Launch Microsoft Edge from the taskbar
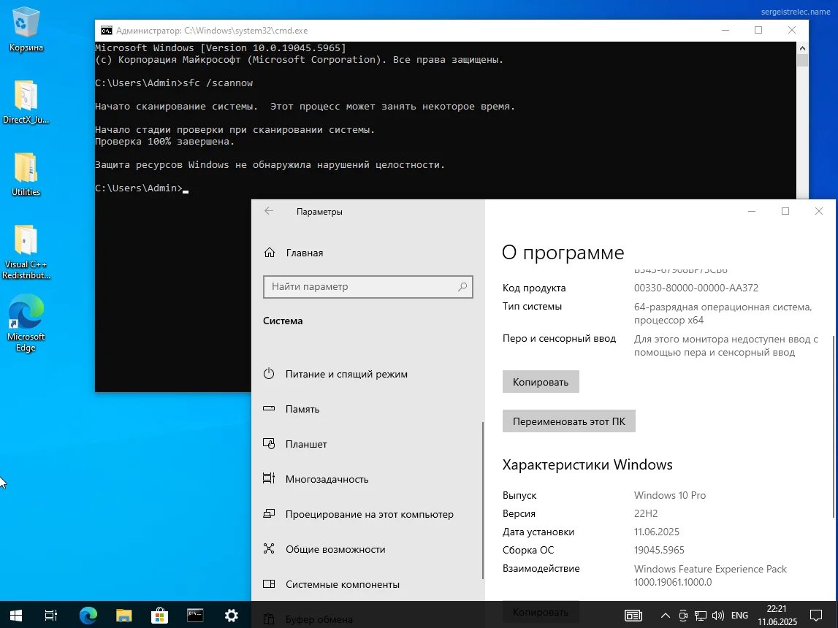 pyautogui.click(x=88, y=615)
